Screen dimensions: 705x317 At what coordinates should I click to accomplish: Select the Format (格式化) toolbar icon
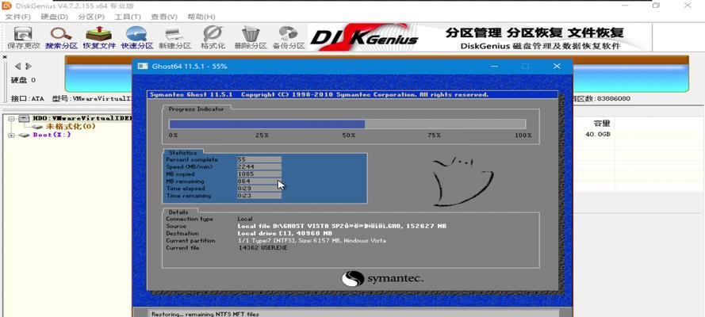(x=213, y=38)
